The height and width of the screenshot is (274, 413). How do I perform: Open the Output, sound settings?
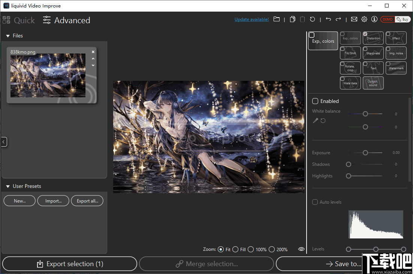click(x=373, y=83)
